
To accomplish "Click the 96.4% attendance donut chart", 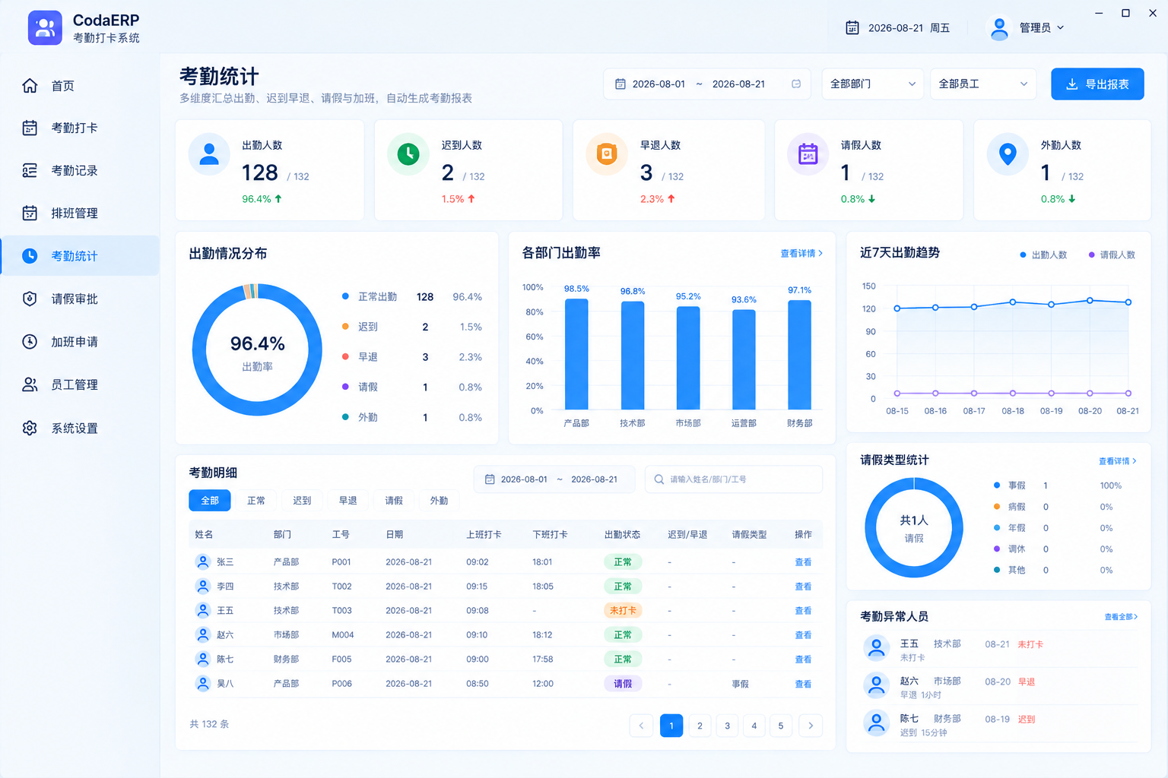I will tap(257, 349).
